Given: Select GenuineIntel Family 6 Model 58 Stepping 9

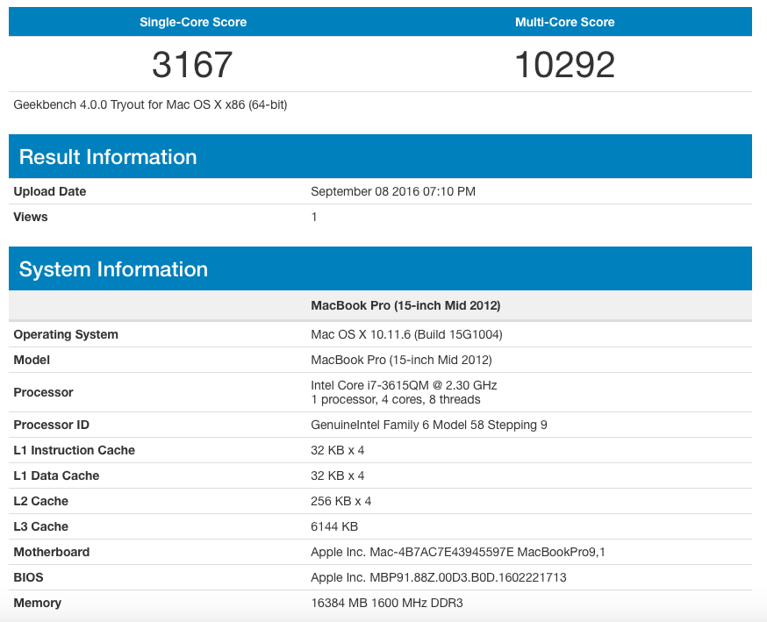Looking at the screenshot, I should tap(429, 425).
